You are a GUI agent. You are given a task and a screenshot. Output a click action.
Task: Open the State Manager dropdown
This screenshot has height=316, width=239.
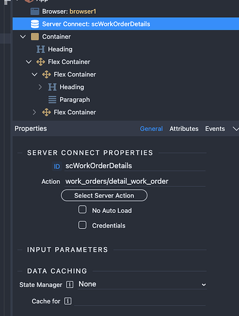click(142, 284)
